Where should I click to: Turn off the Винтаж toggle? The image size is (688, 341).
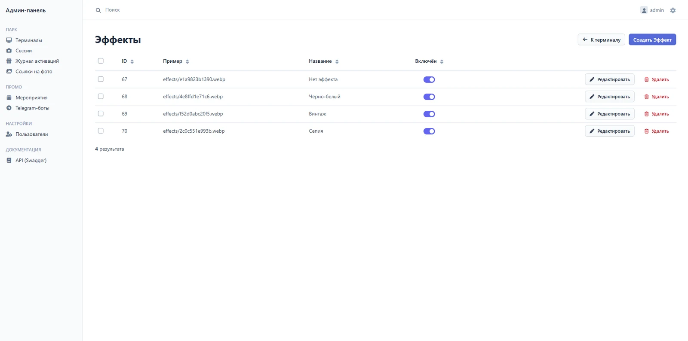(x=429, y=114)
